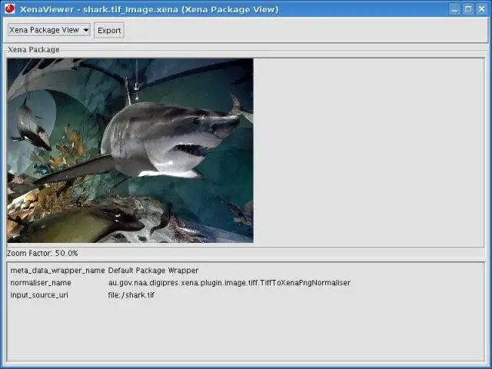
Task: Click the XenaViewer app icon in title bar
Action: [10, 8]
